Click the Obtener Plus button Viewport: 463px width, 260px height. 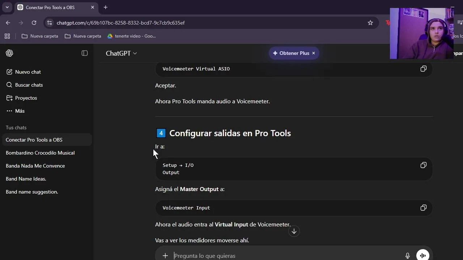[x=291, y=53]
